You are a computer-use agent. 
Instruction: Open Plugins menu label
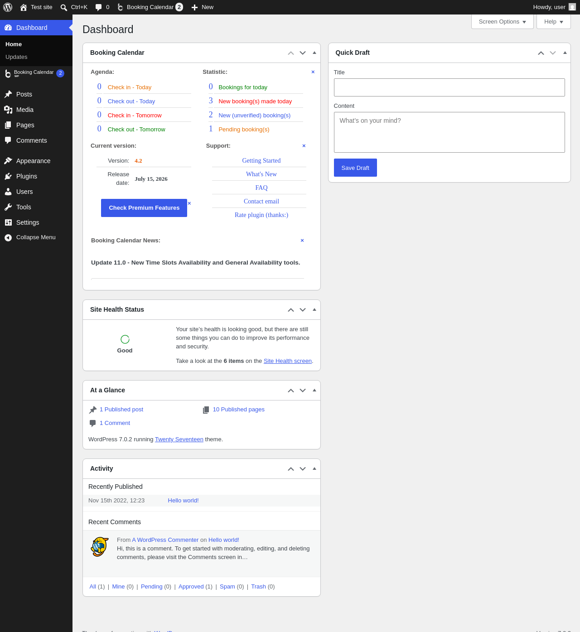(27, 176)
